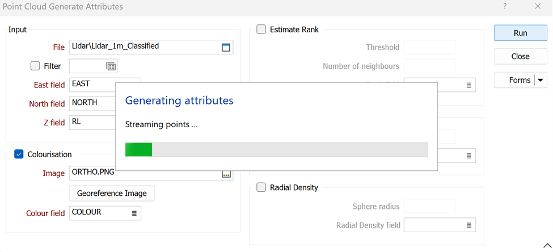This screenshot has height=252, width=553.
Task: Click the Close button
Action: pyautogui.click(x=520, y=56)
